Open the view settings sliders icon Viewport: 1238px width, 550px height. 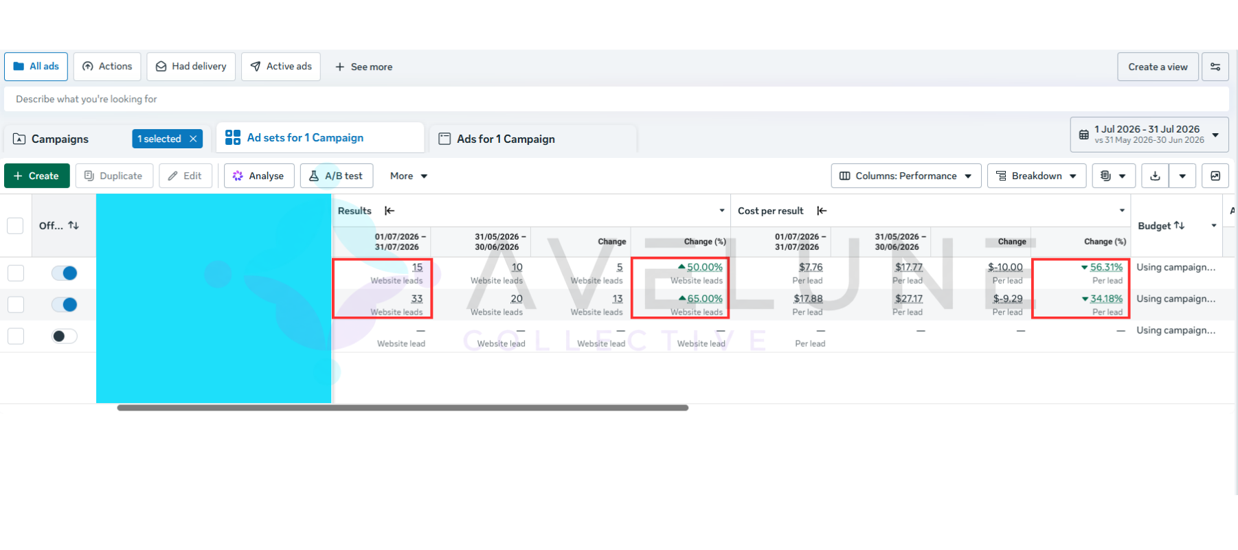click(x=1215, y=67)
